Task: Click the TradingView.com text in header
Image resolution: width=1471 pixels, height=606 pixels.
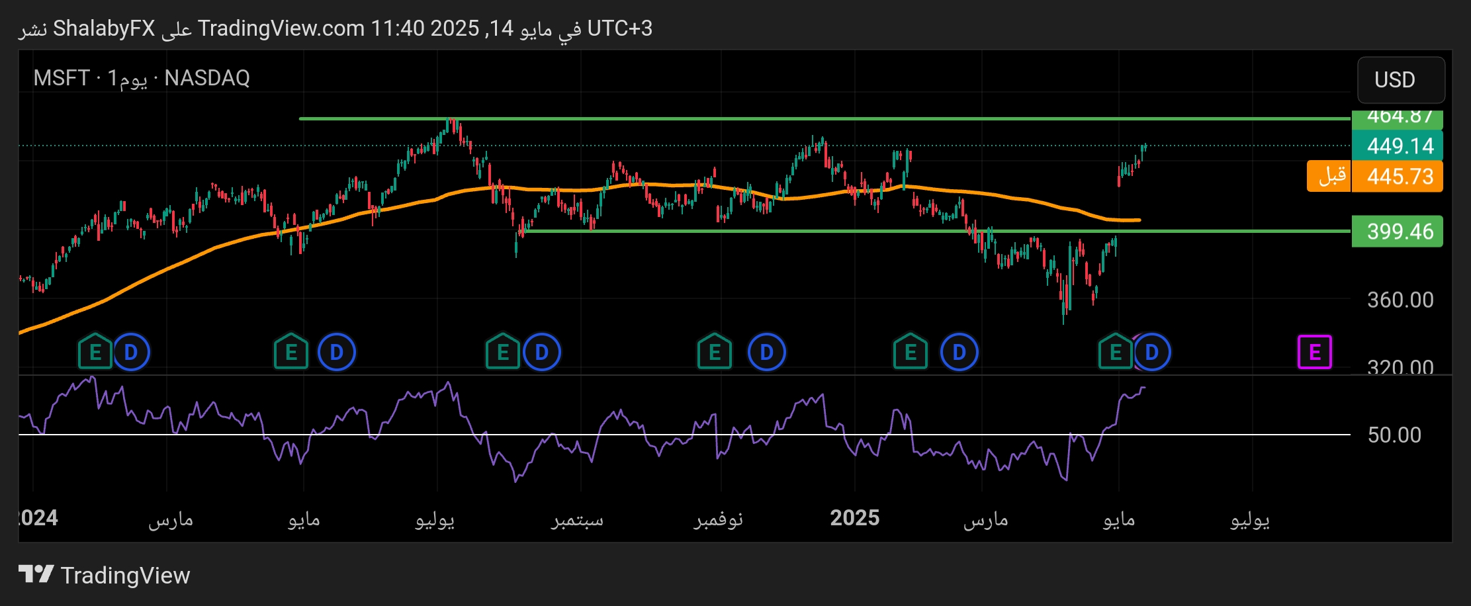Action: (281, 28)
